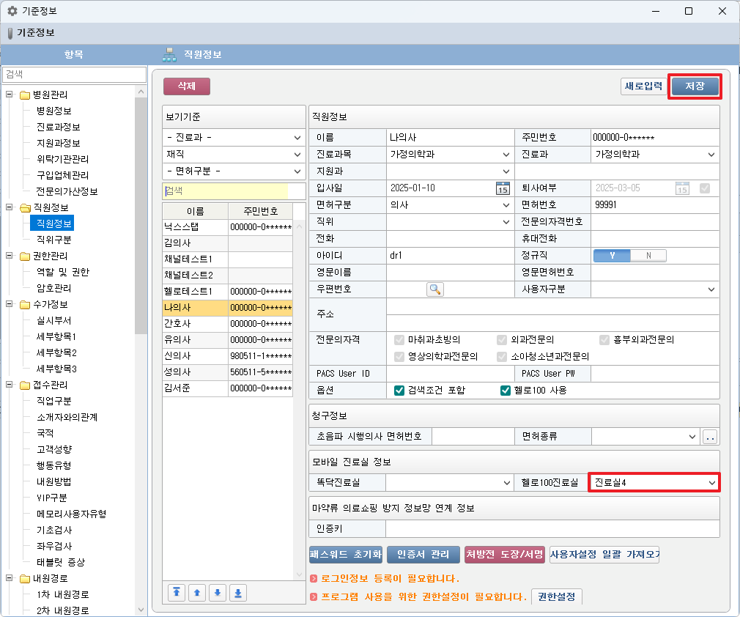Click the move-up arrow icon below staff list

pos(197,593)
